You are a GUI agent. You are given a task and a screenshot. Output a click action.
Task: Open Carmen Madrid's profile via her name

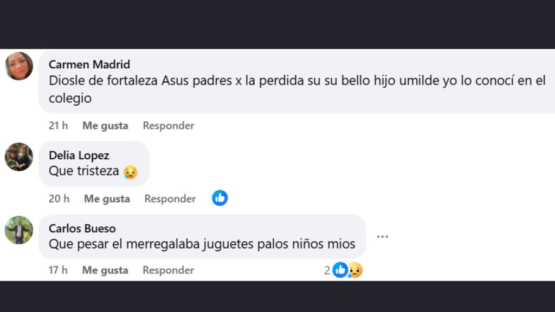tap(89, 64)
